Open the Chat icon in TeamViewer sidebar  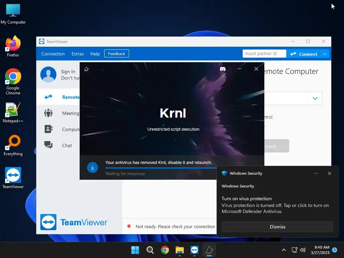(48, 145)
